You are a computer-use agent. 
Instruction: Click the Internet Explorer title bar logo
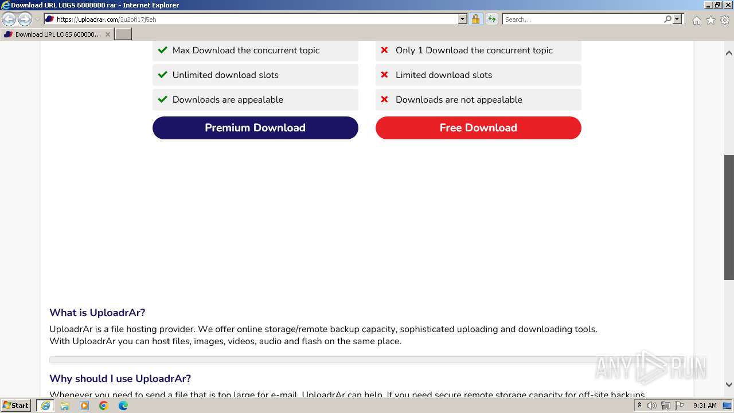(6, 5)
